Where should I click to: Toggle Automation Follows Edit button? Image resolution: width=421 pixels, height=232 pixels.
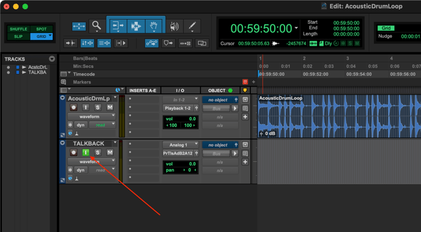tap(152, 43)
